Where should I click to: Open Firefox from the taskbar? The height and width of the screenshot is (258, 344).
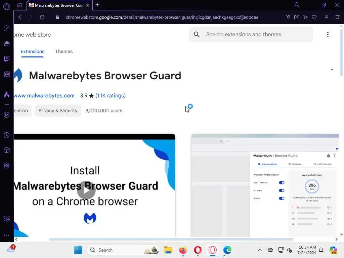[183, 250]
